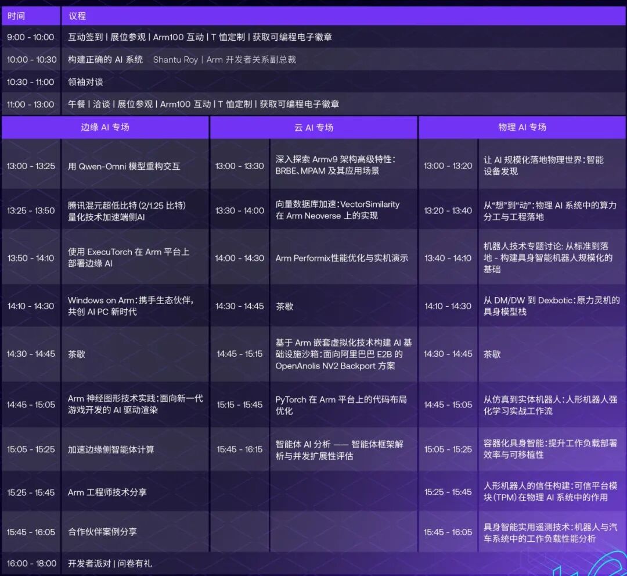This screenshot has height=576, width=627.
Task: Click 具身智能实用遥测技术 session
Action: (x=550, y=533)
